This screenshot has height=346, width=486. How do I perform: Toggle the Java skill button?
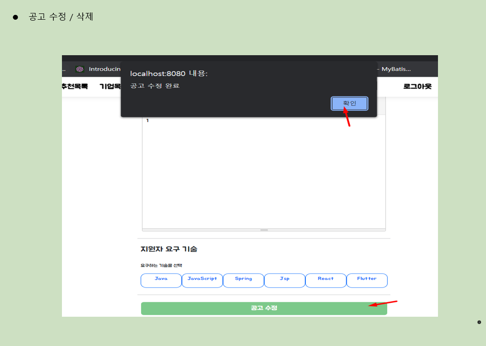(161, 280)
